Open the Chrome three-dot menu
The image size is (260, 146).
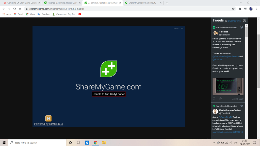click(x=257, y=8)
